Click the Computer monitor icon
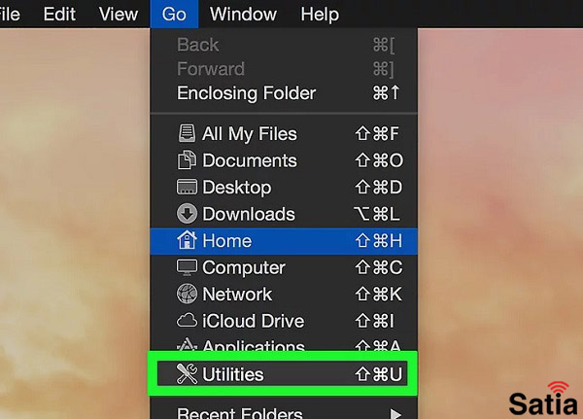 tap(187, 267)
